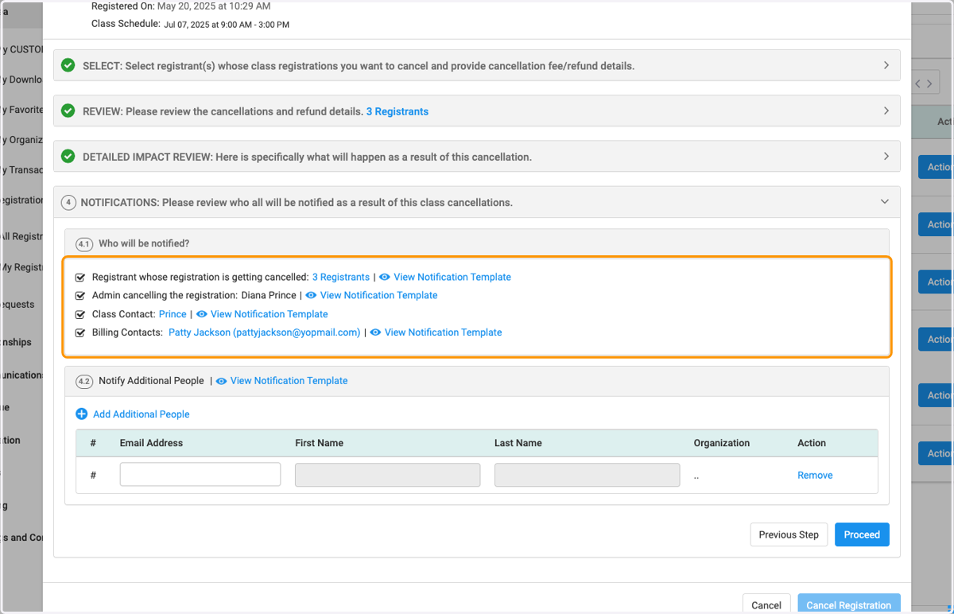Click eye icon in Admin cancelling registration row

(311, 295)
